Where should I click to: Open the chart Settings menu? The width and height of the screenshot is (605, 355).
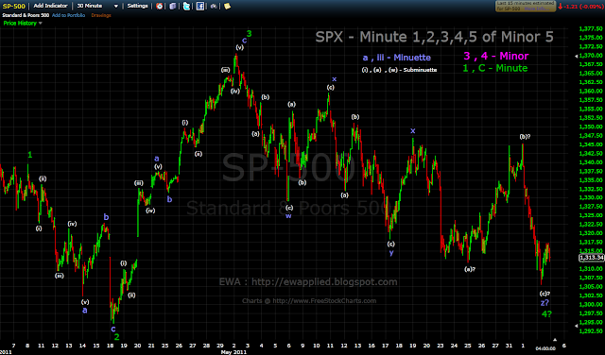coord(137,6)
